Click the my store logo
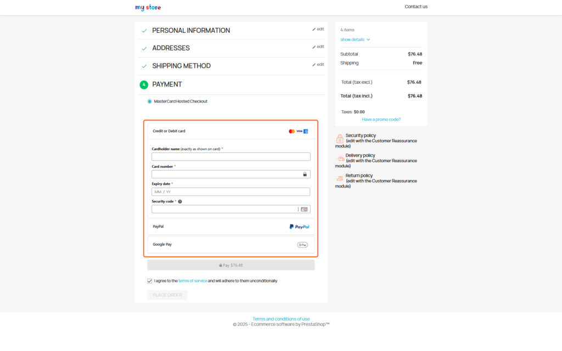Screen dimensions: 562x351 click(147, 7)
